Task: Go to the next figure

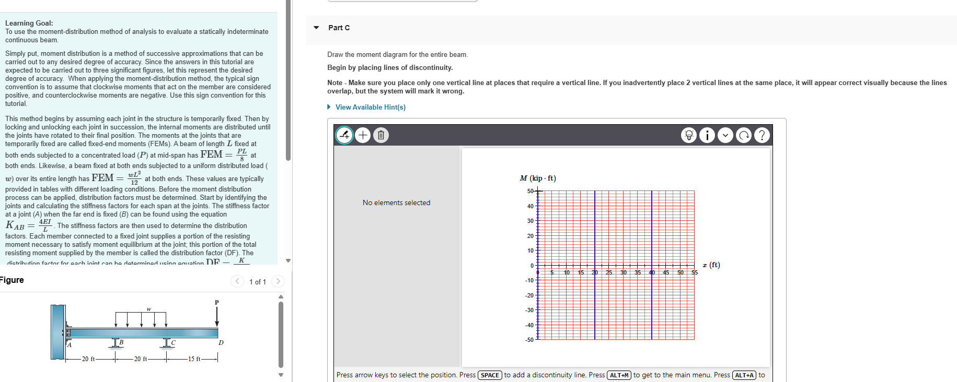Action: (x=278, y=281)
